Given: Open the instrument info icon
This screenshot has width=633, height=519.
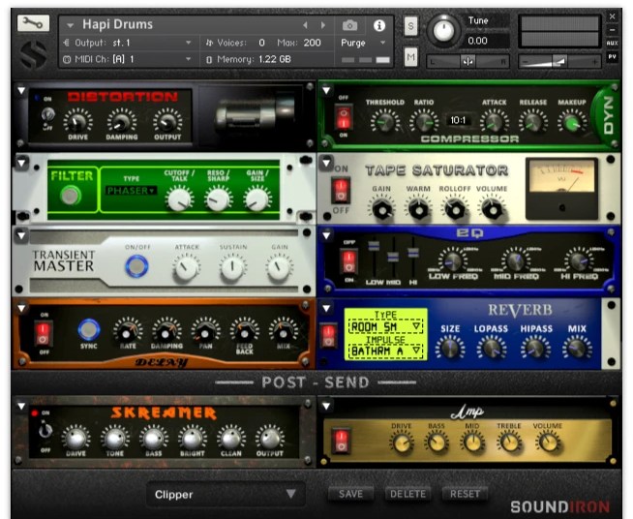Looking at the screenshot, I should pos(378,26).
